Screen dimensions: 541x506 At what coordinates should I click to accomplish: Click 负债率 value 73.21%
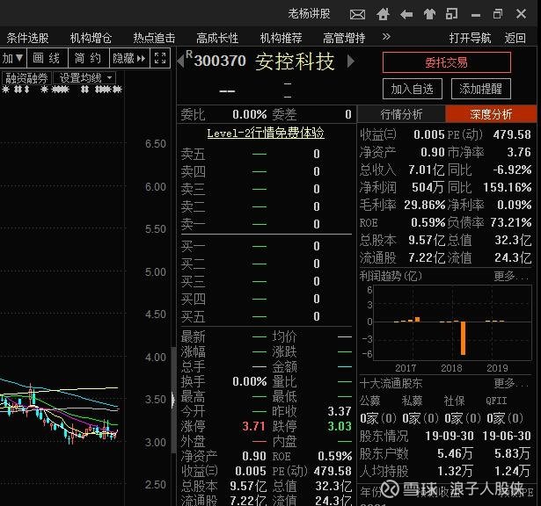point(510,222)
